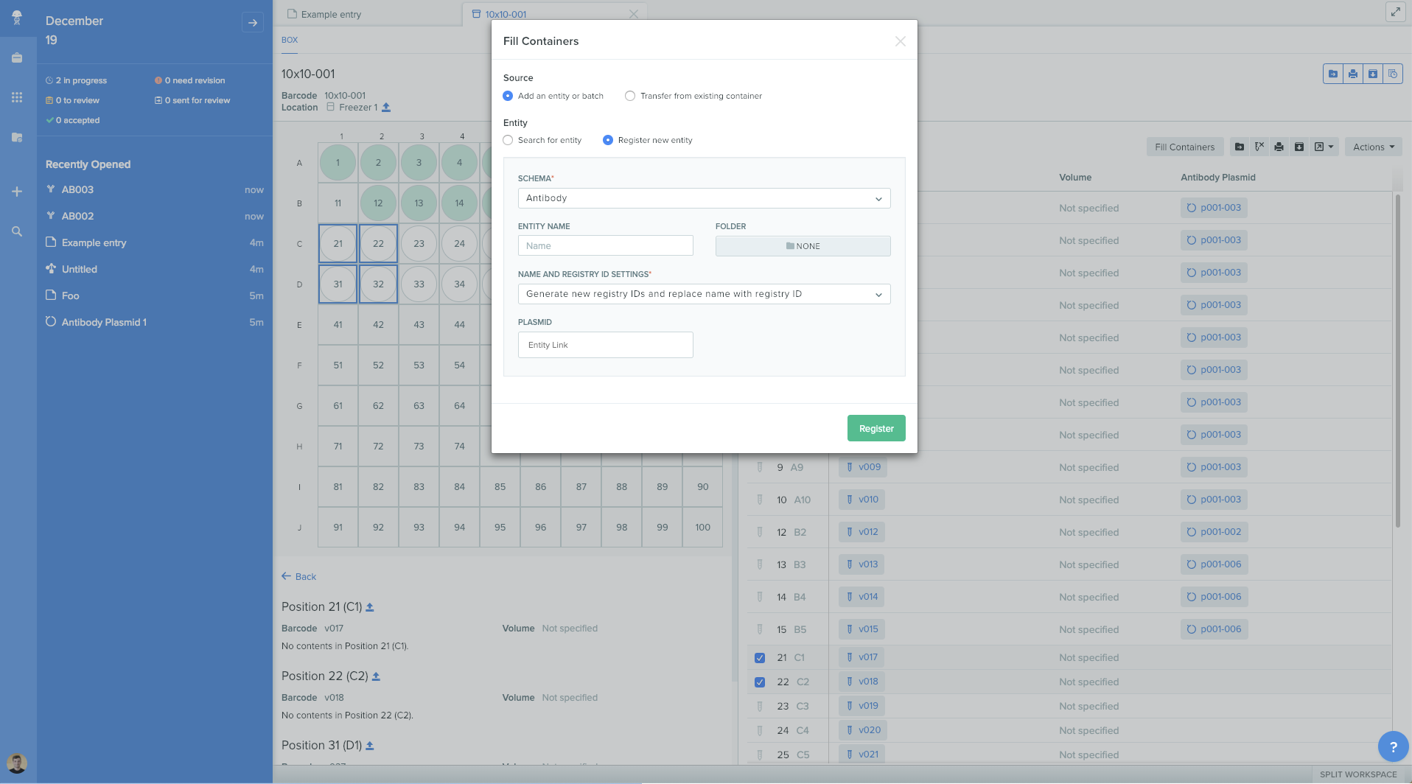
Task: Click the green Register button
Action: point(876,428)
